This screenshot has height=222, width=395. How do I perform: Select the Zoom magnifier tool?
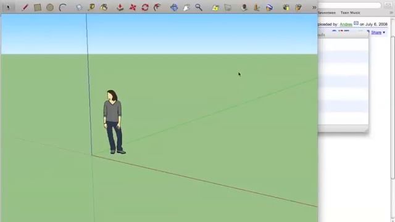click(199, 7)
